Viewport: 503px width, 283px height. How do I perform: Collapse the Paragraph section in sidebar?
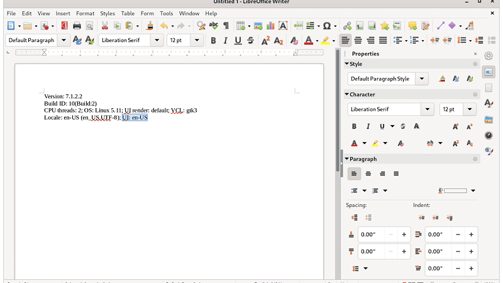click(347, 159)
